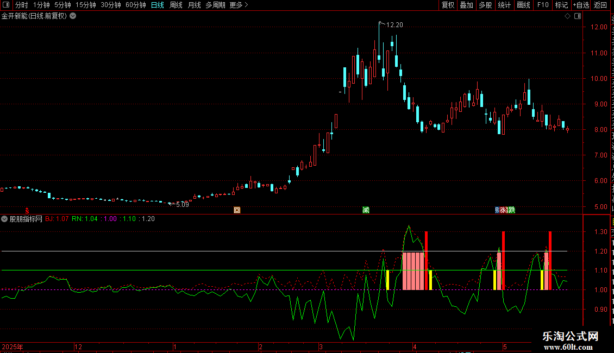Image resolution: width=614 pixels, height=353 pixels.
Task: Click the 标记 mark button
Action: (x=561, y=5)
